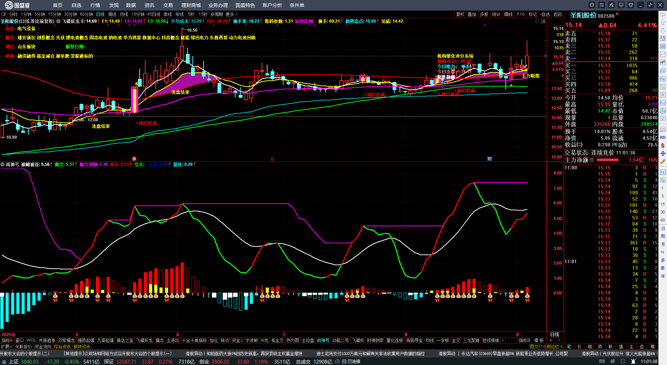667x365 pixels.
Task: Click the red dollar sign icon in sidebar
Action: (x=663, y=145)
